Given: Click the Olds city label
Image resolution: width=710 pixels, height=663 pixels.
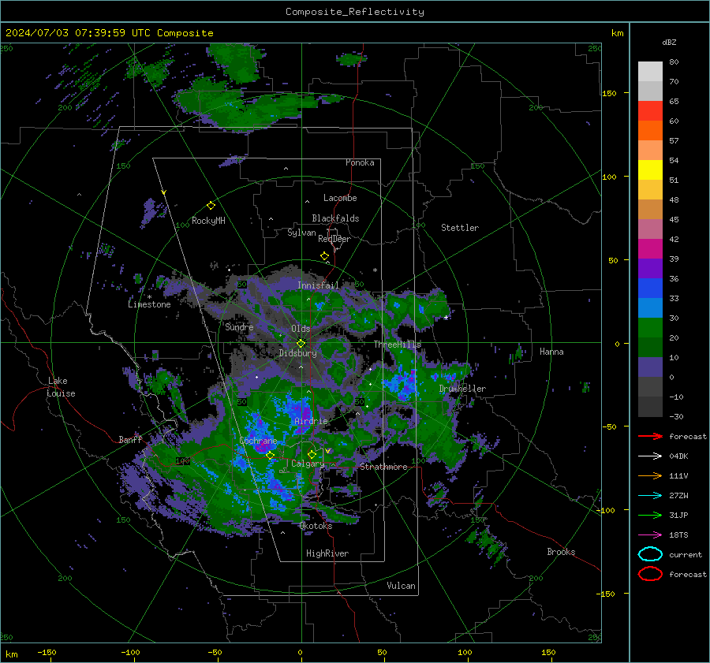Looking at the screenshot, I should (x=301, y=329).
